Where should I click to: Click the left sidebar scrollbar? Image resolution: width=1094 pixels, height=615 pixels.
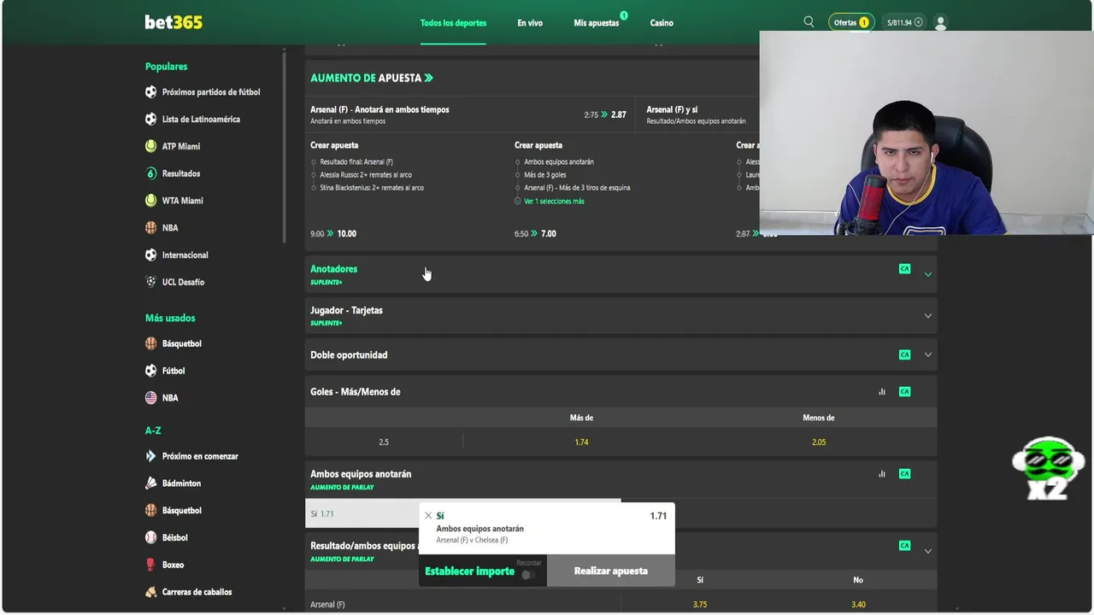point(285,145)
